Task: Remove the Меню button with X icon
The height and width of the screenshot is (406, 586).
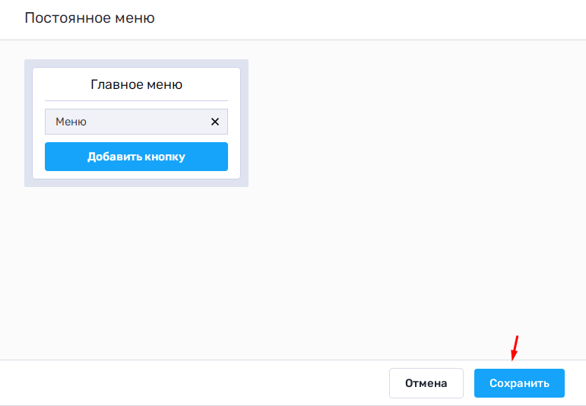Action: tap(214, 122)
